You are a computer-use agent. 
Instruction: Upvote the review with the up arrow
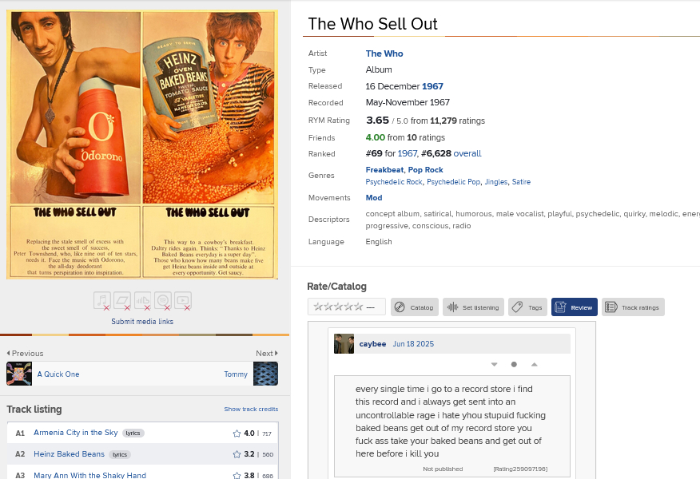tap(534, 365)
